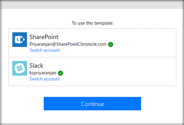This screenshot has width=184, height=125.
Task: Click the word "Continue" on the blue button
Action: coord(92,104)
